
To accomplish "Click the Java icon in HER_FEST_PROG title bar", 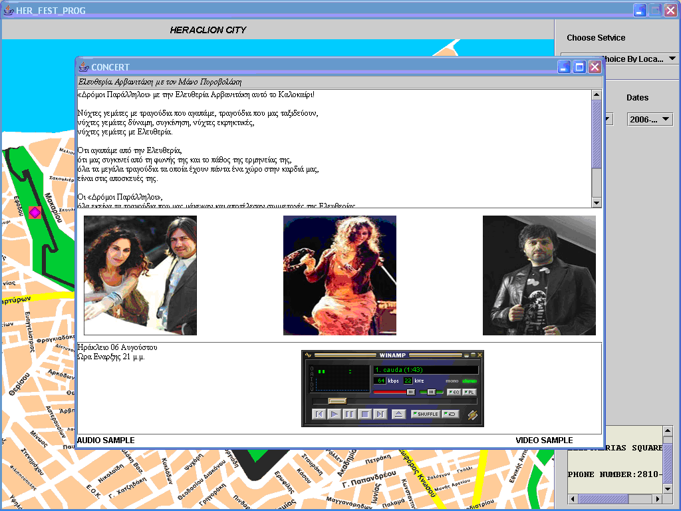I will [8, 10].
